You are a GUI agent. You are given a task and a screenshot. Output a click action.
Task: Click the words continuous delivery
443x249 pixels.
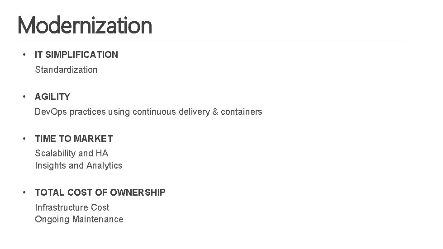click(171, 112)
